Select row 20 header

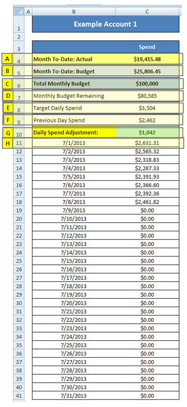pos(19,219)
